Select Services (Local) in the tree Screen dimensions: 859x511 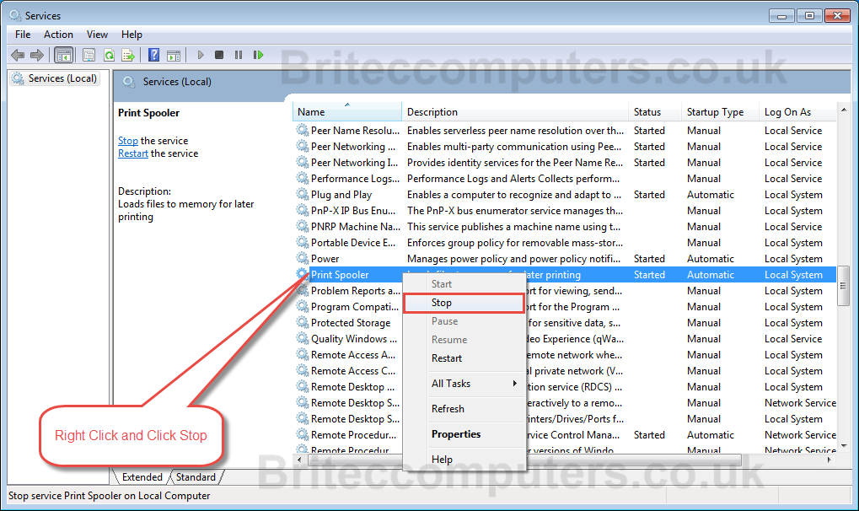(x=62, y=78)
